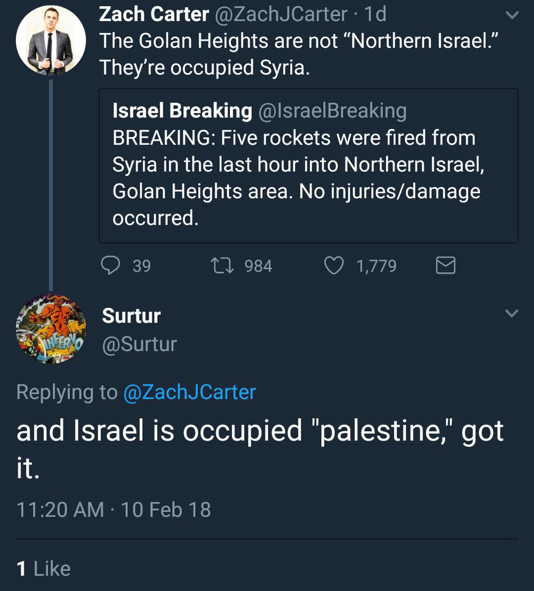
Task: Share tweet via the envelope icon
Action: 445,266
